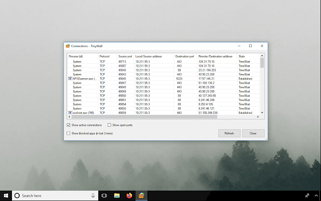Screen dimensions: 321x201
Task: Select remote address 8.252.4.126
Action: click(206, 104)
